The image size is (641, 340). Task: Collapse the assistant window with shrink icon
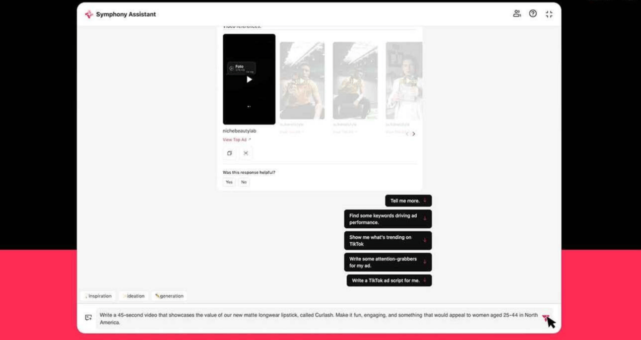point(549,14)
